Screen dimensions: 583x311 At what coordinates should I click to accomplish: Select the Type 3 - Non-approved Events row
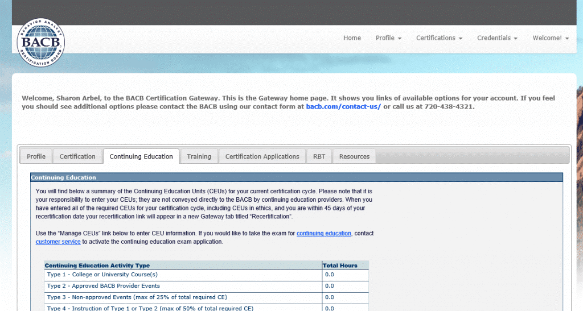[206, 298]
